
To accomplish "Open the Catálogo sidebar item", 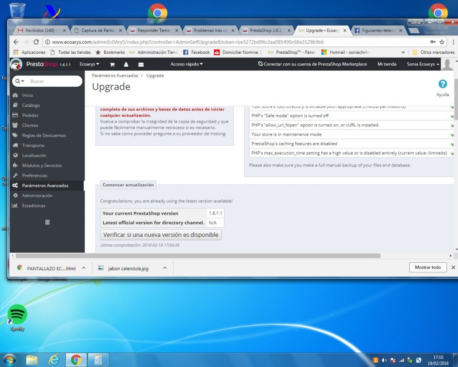I will point(31,106).
